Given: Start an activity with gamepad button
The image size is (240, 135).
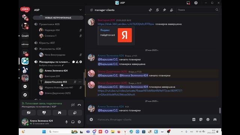Looking at the screenshot, I should [60, 113].
